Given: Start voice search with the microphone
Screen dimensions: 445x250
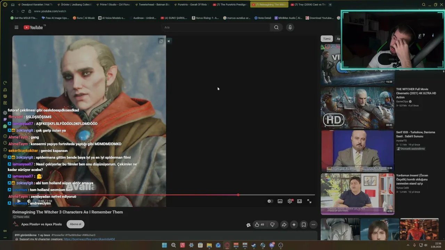Looking at the screenshot, I should click(290, 27).
